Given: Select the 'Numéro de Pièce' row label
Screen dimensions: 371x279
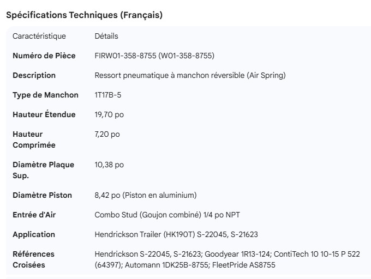Looking at the screenshot, I should tap(44, 56).
